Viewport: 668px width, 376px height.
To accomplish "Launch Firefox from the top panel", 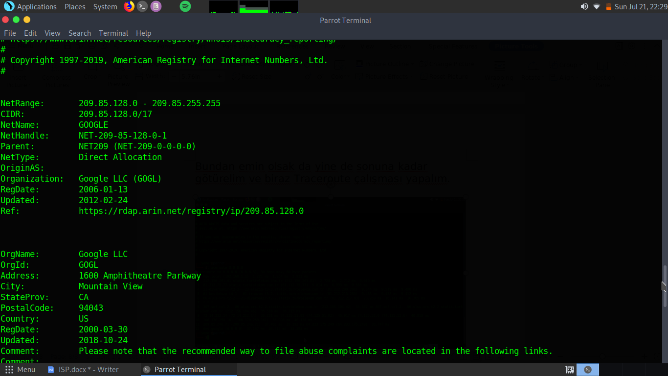I will 129,6.
